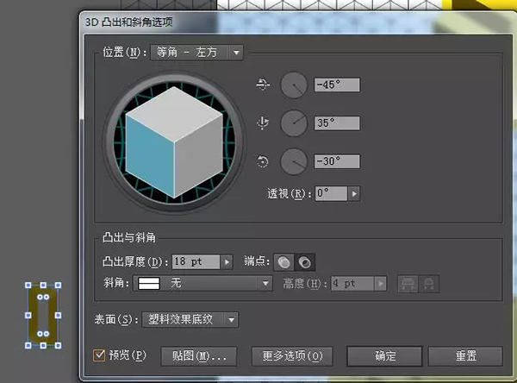Image resolution: width=517 pixels, height=383 pixels.
Task: Open the 透视 perspective slider arrow
Action: pos(354,193)
